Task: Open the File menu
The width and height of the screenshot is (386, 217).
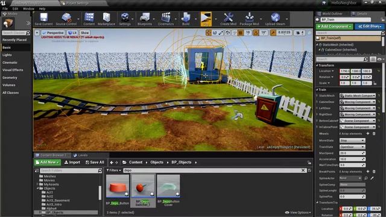Action: (5, 8)
